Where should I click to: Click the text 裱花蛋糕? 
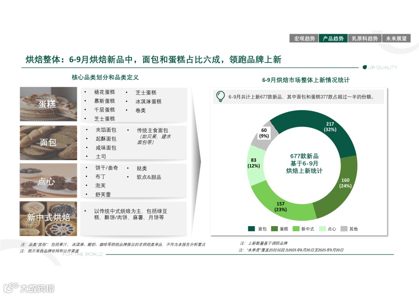tap(104, 92)
